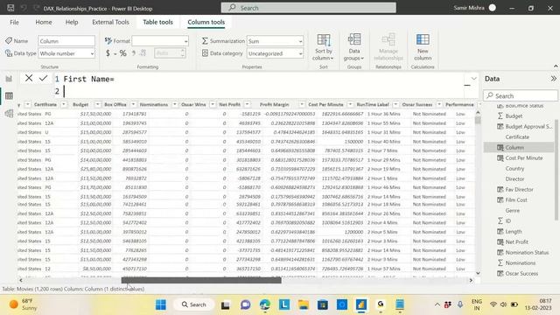Open the Teams chat taskbar icon
Image resolution: width=560 pixels, height=315 pixels.
245,304
